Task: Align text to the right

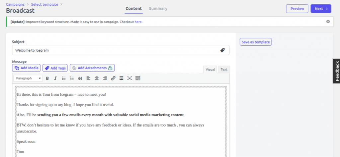Action: 105,78
